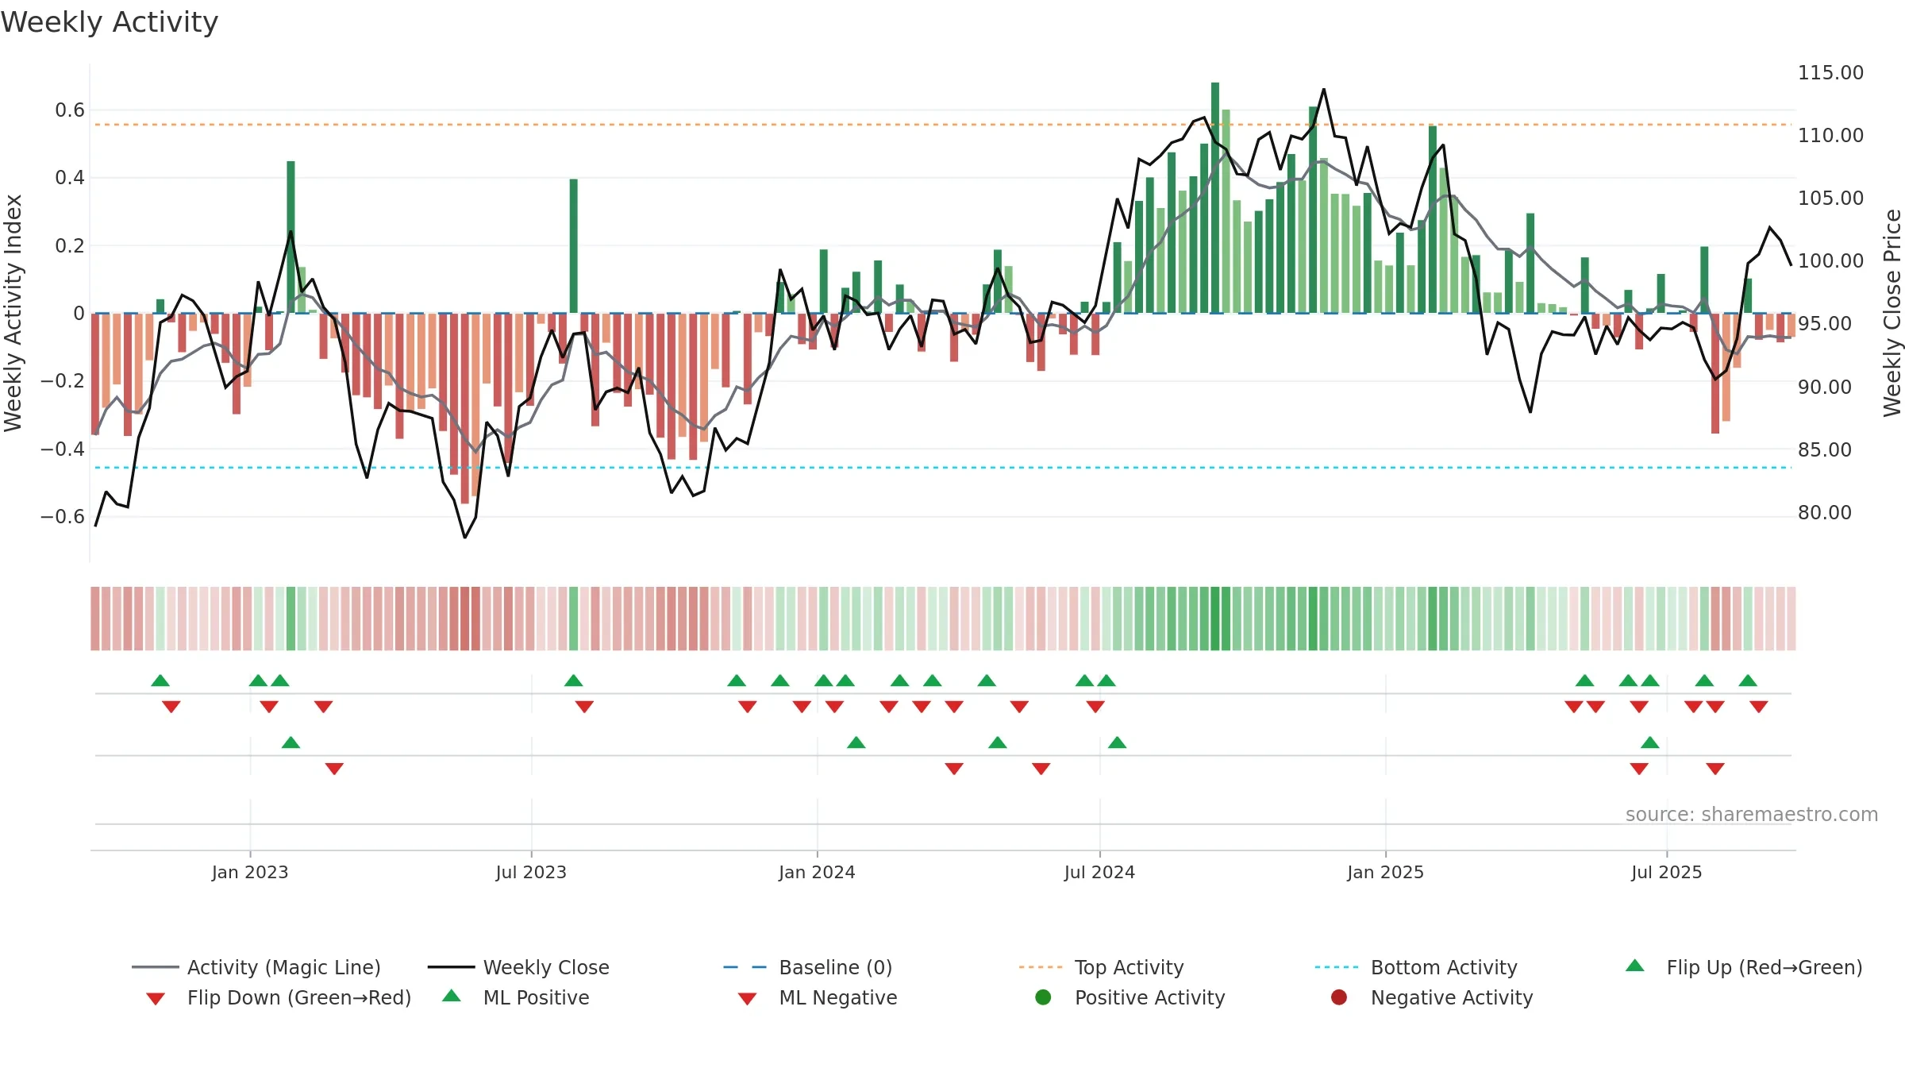Toggle Flip Down (Green→Red) legend entry
This screenshot has height=1072, width=1905.
(278, 997)
